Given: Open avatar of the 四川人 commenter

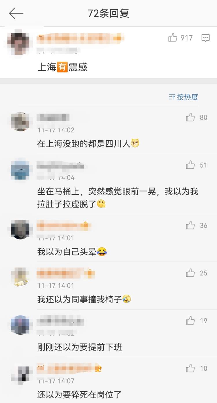Looking at the screenshot, I should point(20,122).
